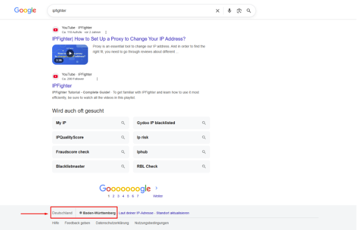The width and height of the screenshot is (357, 230).
Task: Open three-dot menu for IPFighter channel result
Action: 97,79
